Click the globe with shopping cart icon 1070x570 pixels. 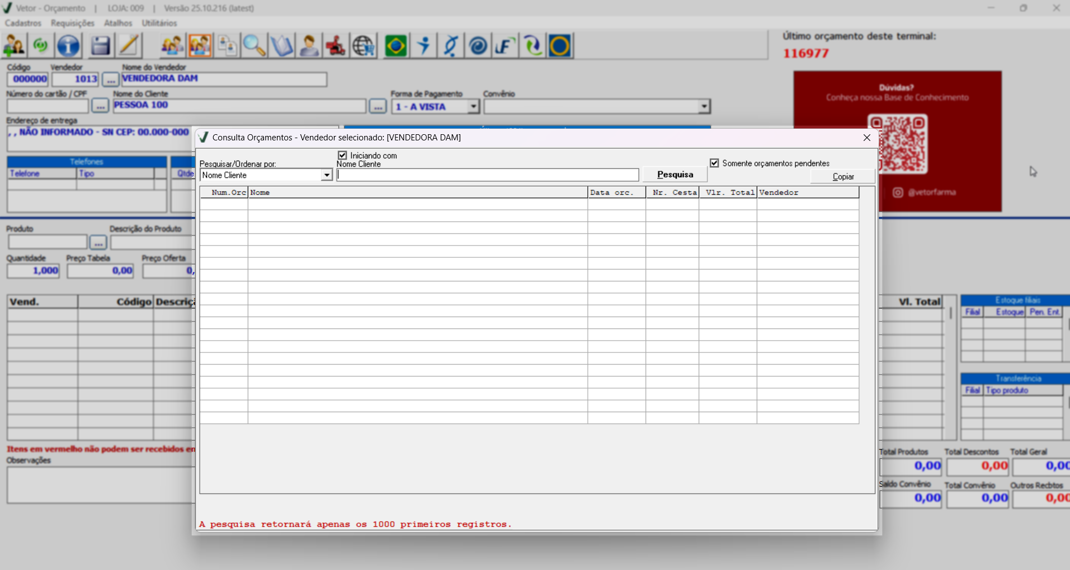tap(364, 46)
